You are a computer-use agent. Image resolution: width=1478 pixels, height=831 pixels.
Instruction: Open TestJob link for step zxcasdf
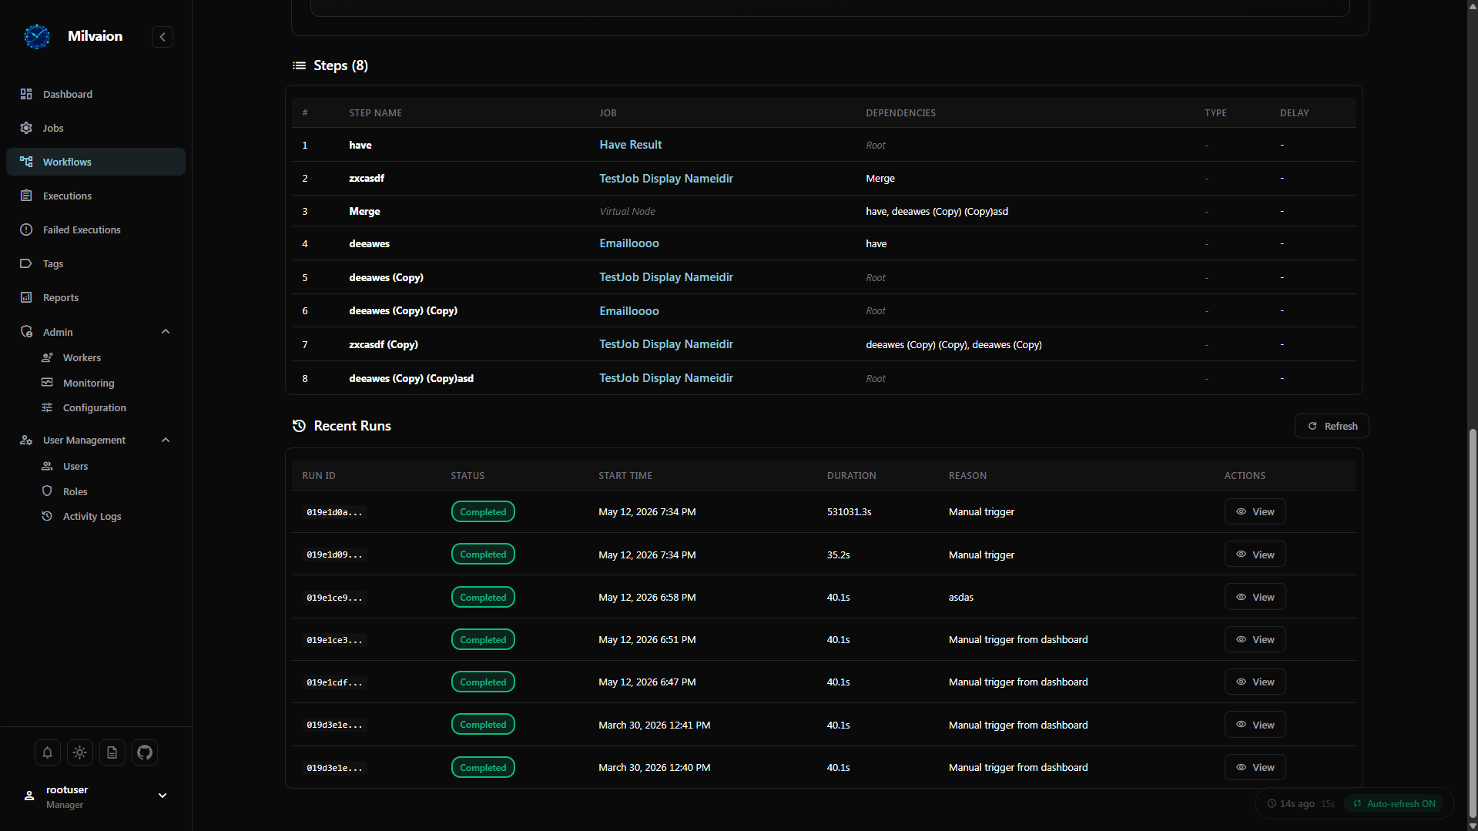click(x=665, y=178)
